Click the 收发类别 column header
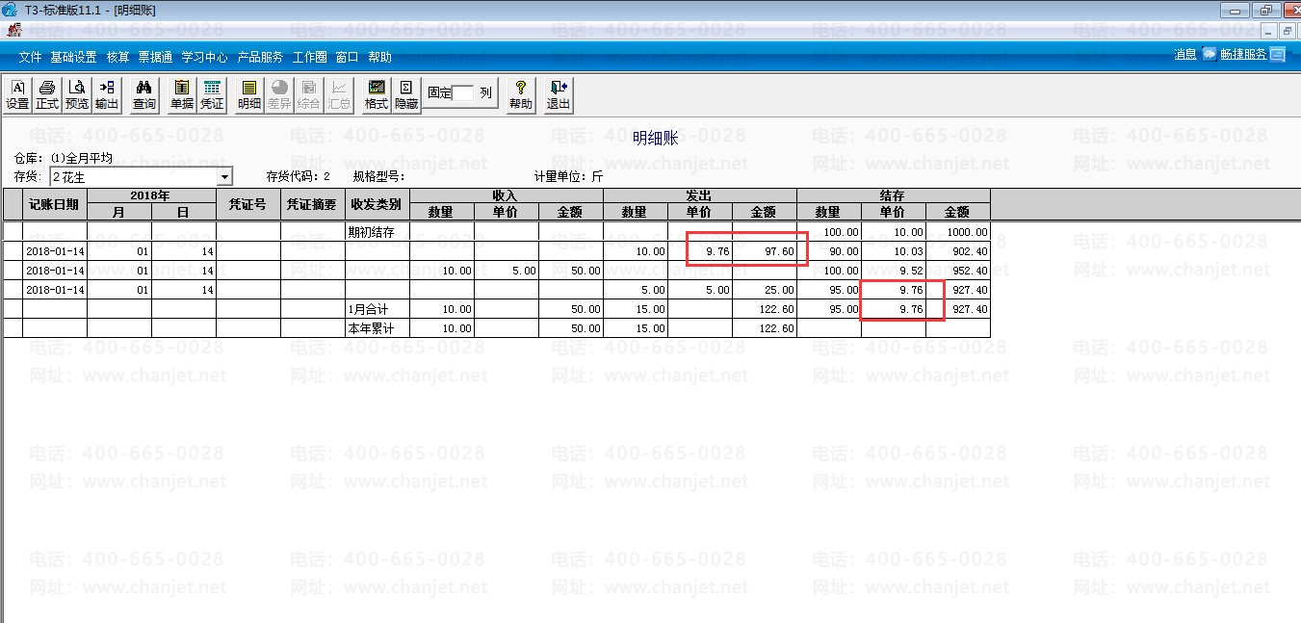Viewport: 1301px width, 623px height. coord(377,204)
